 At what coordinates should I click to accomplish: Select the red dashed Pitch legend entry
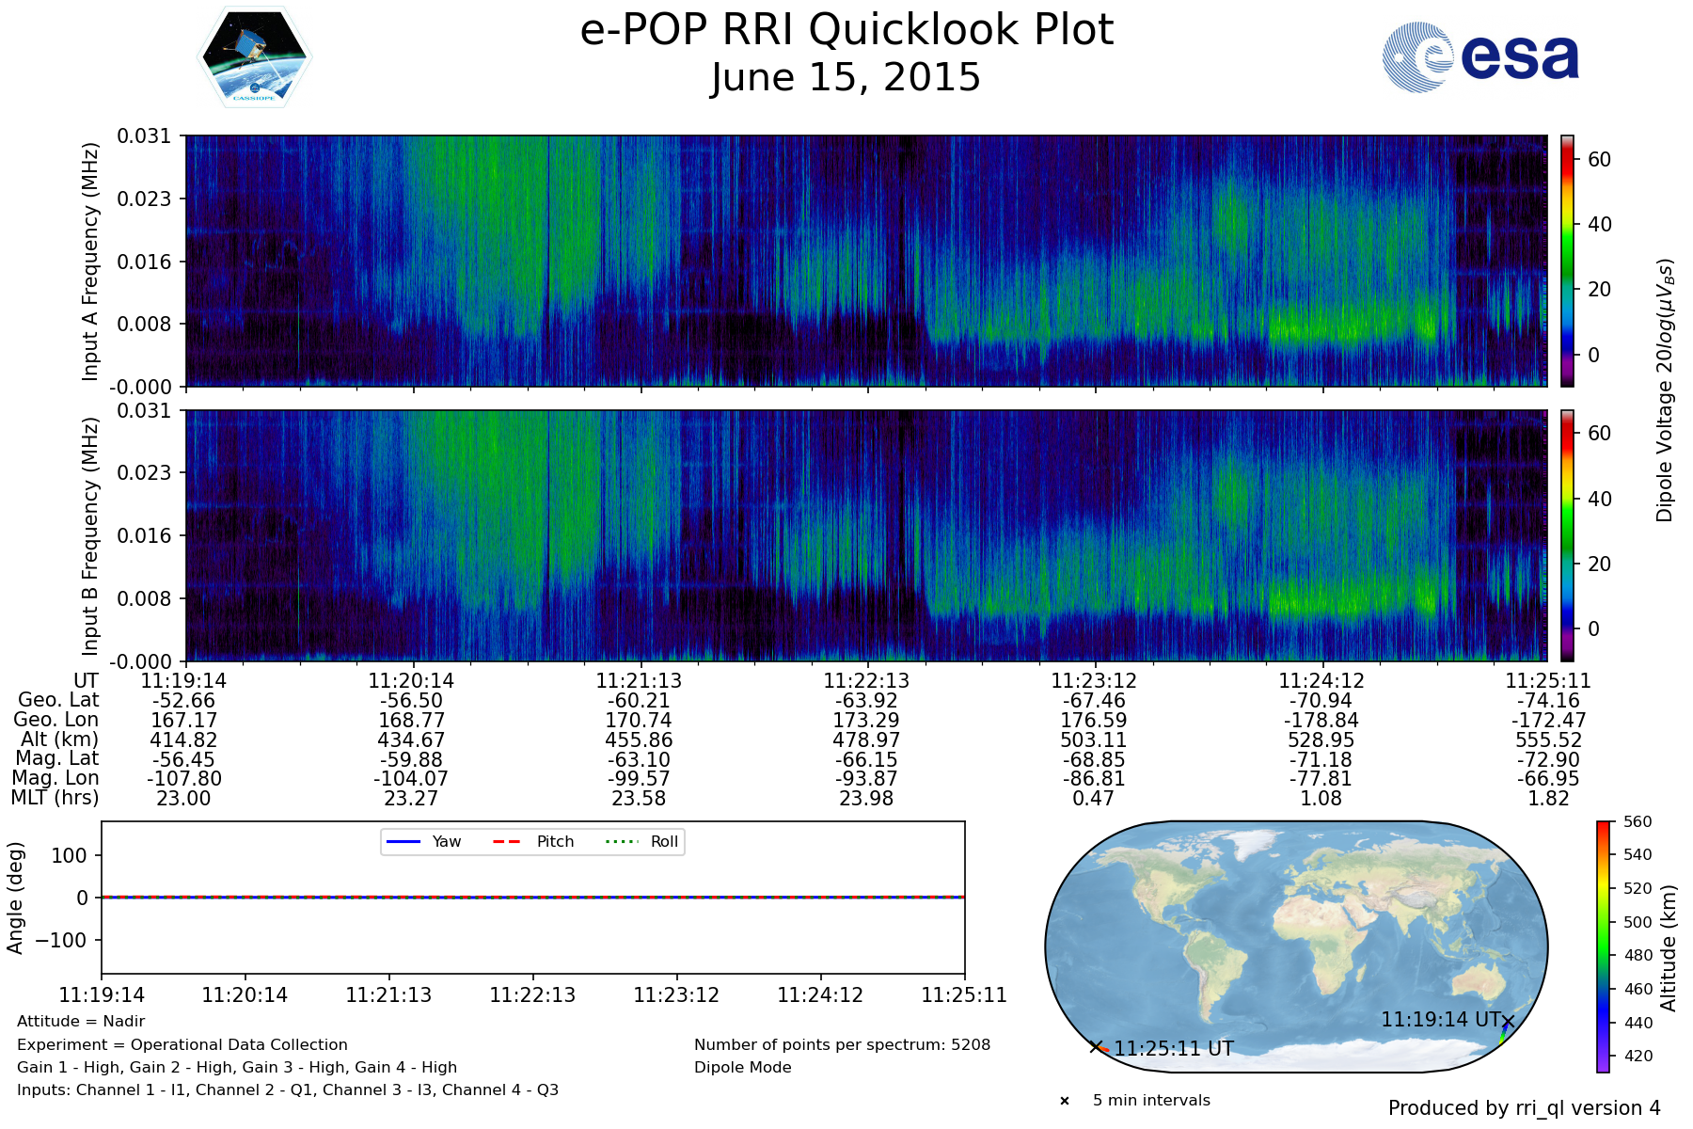533,841
